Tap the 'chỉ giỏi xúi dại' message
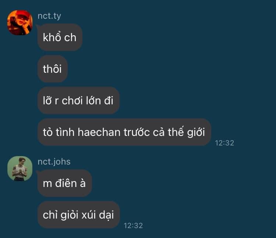 pyautogui.click(x=78, y=214)
